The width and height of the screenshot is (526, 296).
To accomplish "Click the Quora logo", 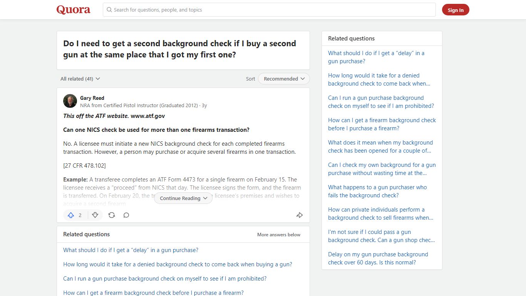I will click(x=74, y=10).
